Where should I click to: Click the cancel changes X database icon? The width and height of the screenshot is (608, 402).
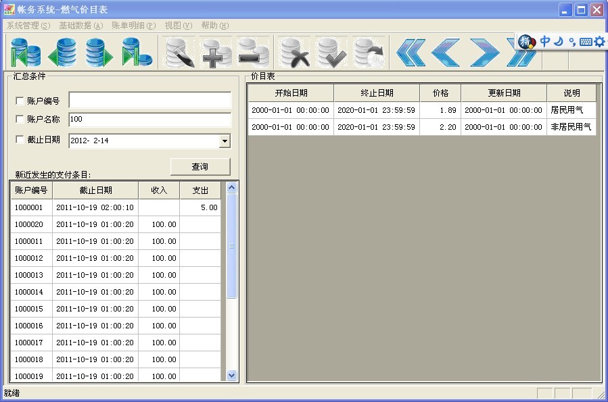click(x=296, y=52)
